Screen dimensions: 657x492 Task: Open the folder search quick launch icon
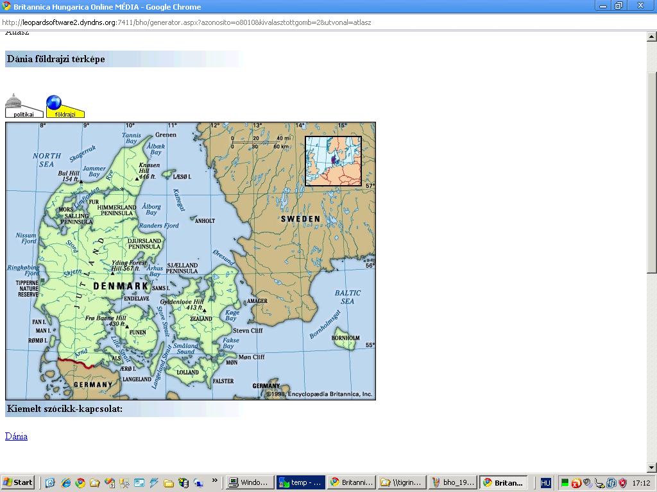click(95, 483)
